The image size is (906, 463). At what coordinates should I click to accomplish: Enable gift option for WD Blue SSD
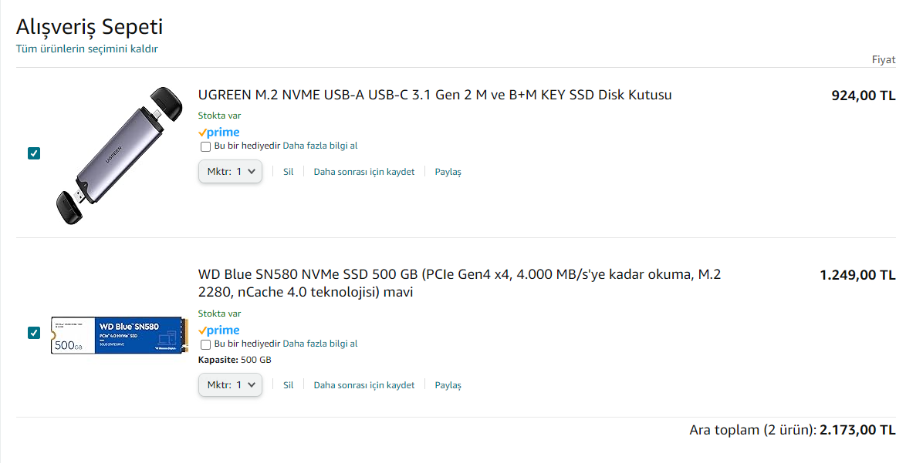pos(205,344)
